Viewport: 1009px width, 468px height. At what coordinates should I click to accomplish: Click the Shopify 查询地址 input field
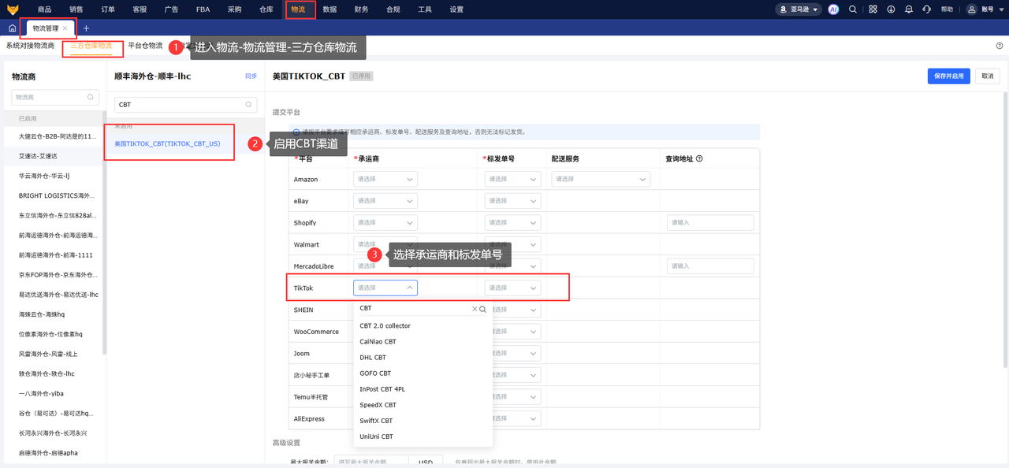pos(710,222)
